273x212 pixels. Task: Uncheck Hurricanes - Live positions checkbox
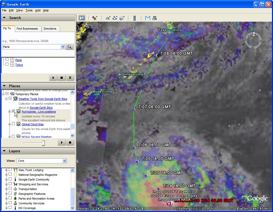(x=13, y=111)
